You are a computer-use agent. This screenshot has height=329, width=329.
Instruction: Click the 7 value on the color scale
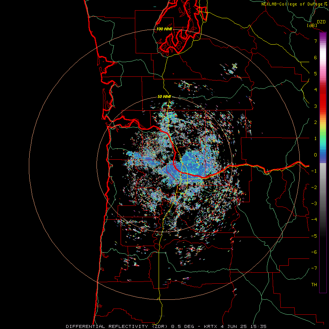[315, 41]
